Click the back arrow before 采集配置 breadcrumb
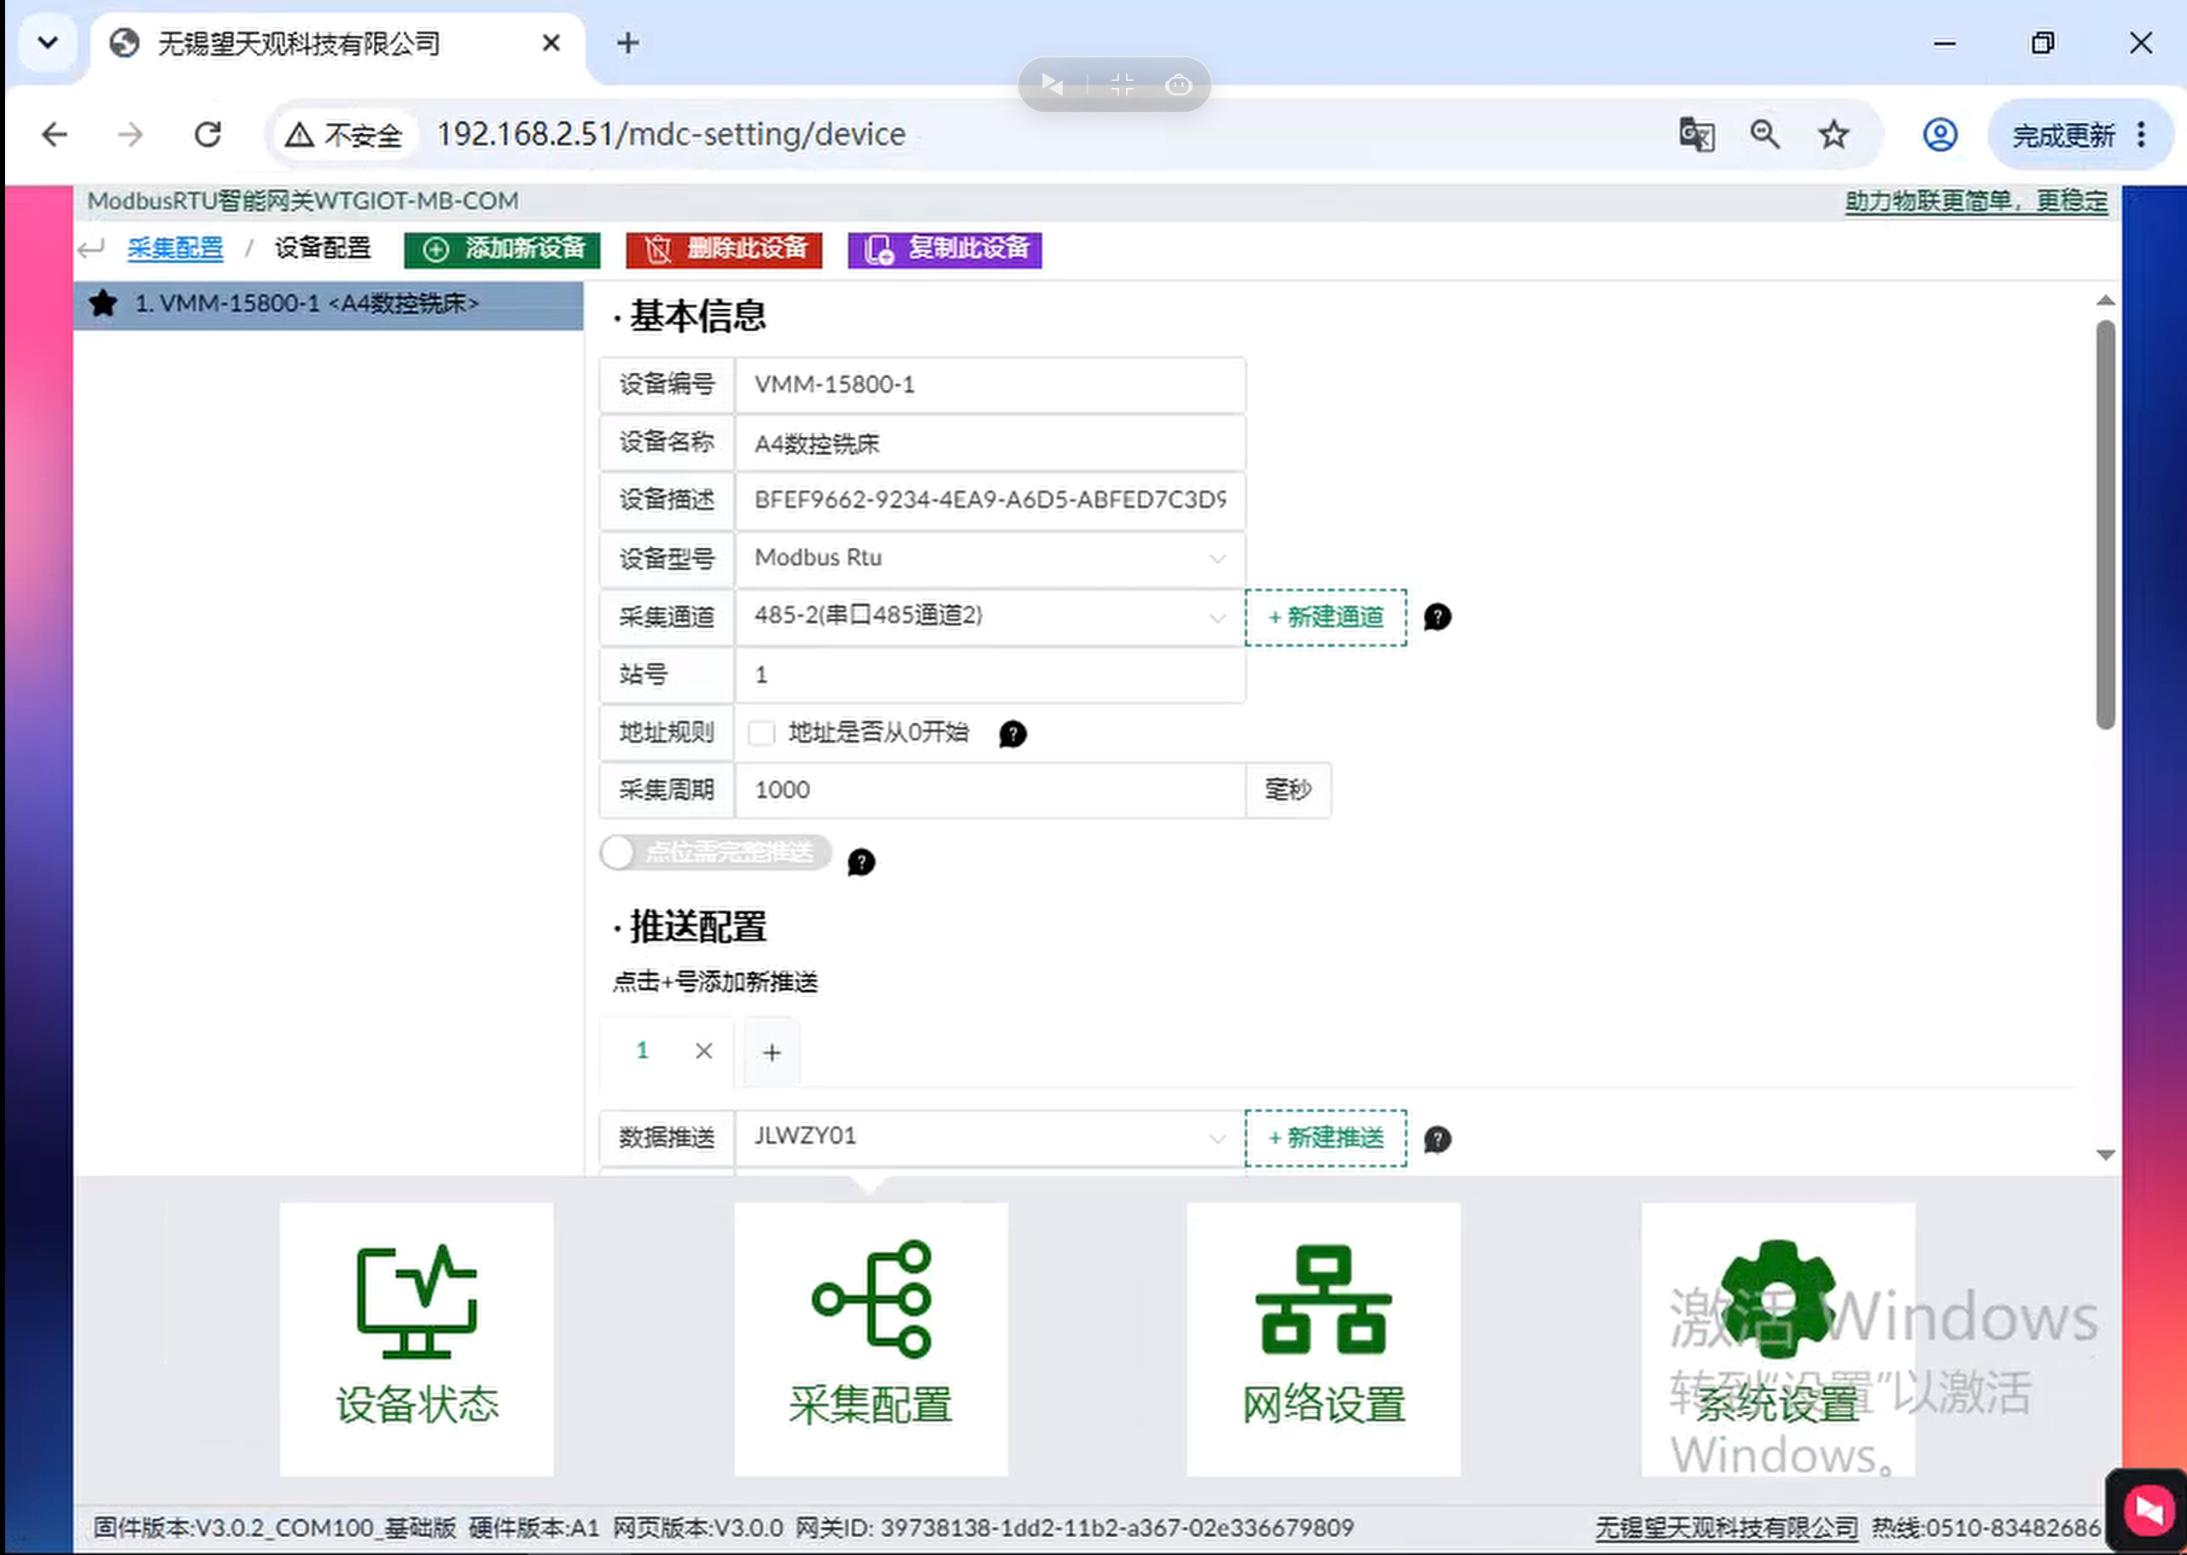 [91, 249]
